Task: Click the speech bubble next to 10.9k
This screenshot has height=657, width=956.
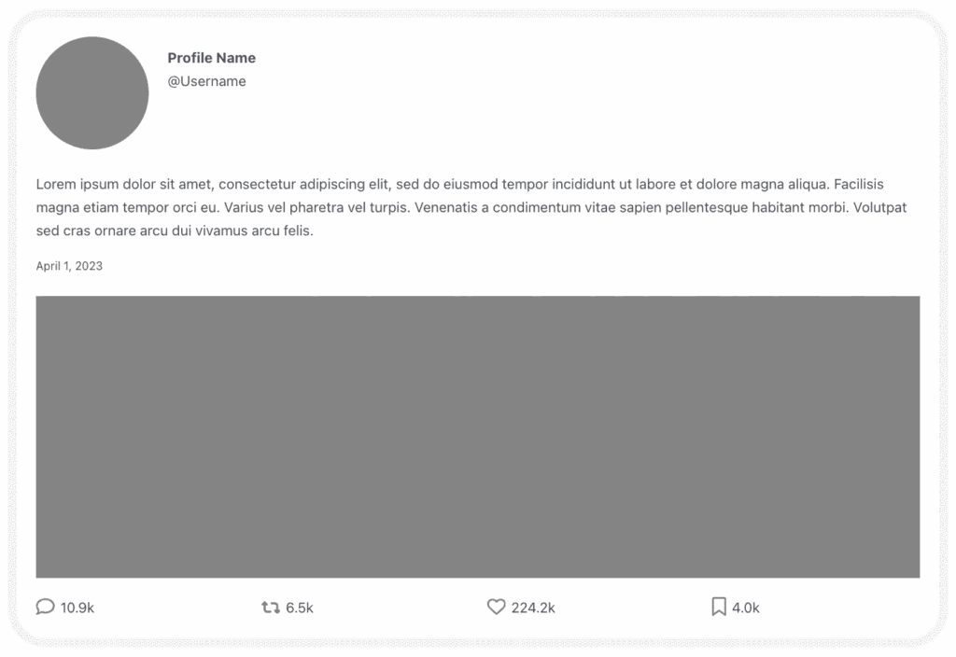Action: [44, 607]
